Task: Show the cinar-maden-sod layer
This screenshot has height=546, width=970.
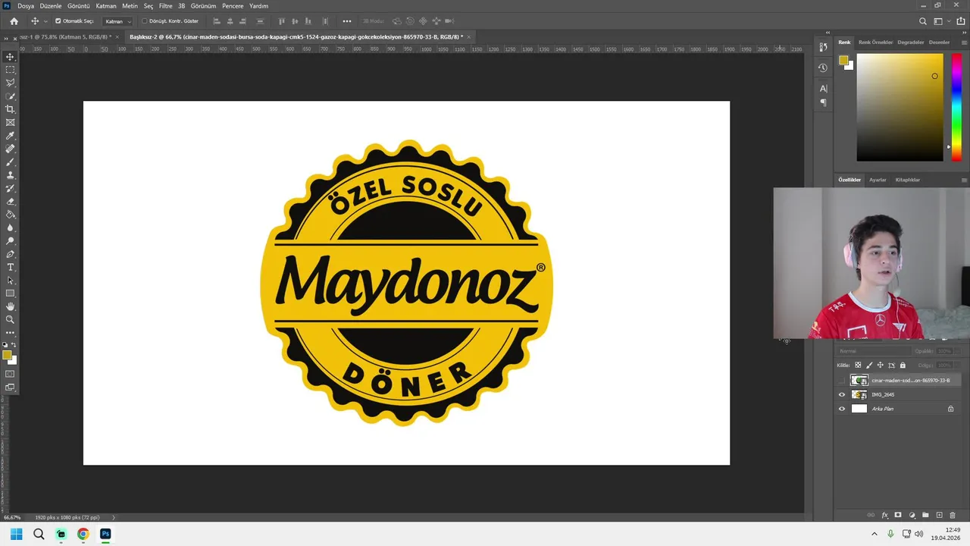Action: click(841, 380)
